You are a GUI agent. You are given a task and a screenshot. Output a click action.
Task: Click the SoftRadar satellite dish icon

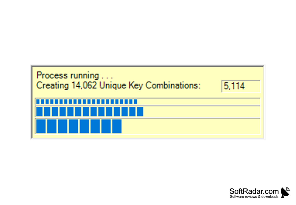[x=285, y=192]
